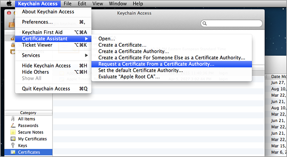Select the Mar 15 row in background window
This screenshot has width=287, height=157.
point(276,146)
